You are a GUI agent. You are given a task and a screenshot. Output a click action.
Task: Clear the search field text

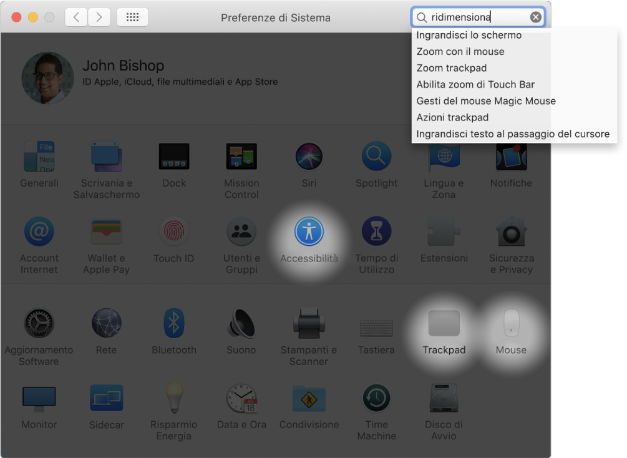536,17
